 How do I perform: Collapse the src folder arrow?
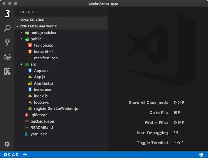click(x=21, y=64)
